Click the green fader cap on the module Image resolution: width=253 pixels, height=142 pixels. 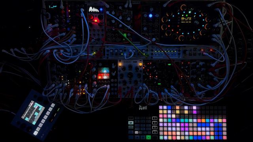[x=125, y=35]
